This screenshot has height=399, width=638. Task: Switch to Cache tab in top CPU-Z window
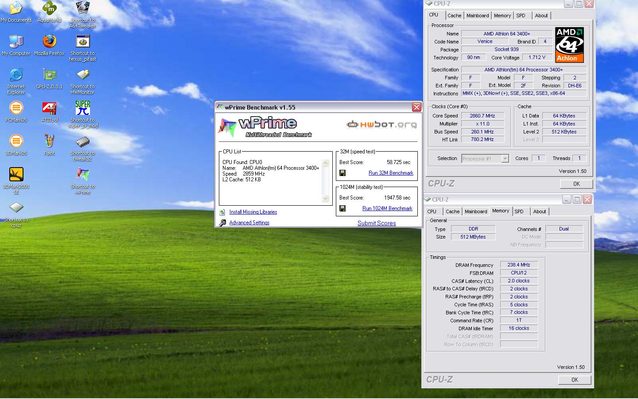coord(454,16)
